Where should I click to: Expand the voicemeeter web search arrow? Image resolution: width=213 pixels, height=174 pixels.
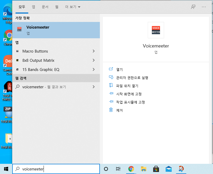[94, 87]
